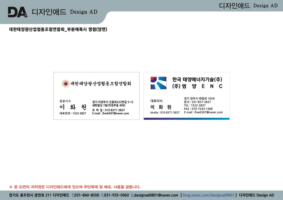Select the title text 대한태양광산업협동조합연합회_부분에폭시 명함(양면)
The image size is (283, 200).
tap(58, 29)
